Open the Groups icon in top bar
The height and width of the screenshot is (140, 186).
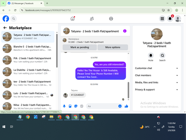111,19
